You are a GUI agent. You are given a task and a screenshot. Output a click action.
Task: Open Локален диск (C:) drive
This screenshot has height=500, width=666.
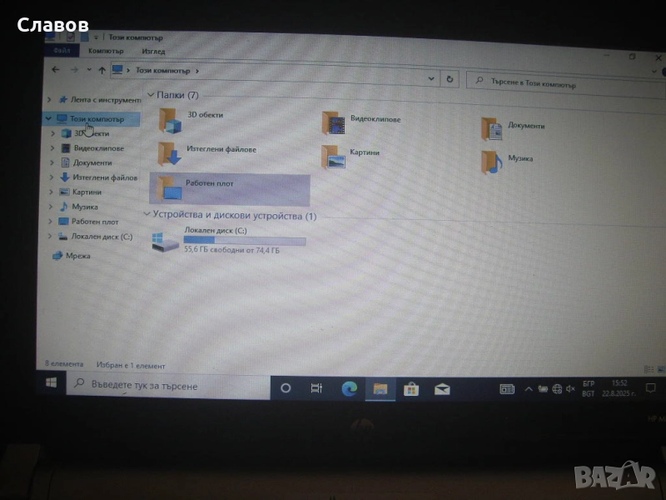(165, 241)
